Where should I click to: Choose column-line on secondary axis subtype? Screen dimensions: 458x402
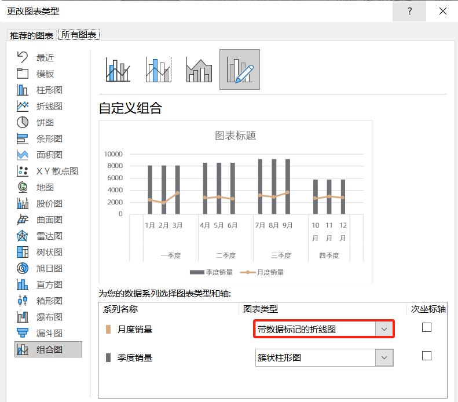[x=159, y=70]
